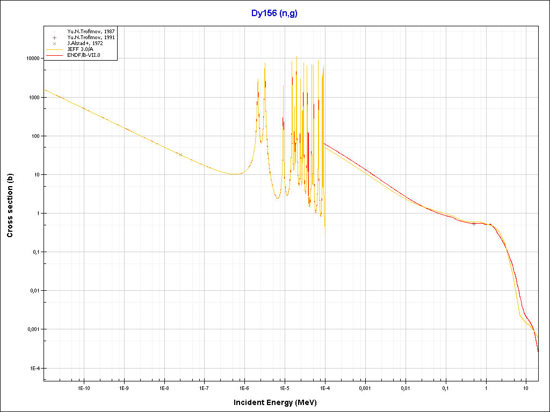
Task: Click the Dy156 (n,g) chart title
Action: tap(274, 13)
